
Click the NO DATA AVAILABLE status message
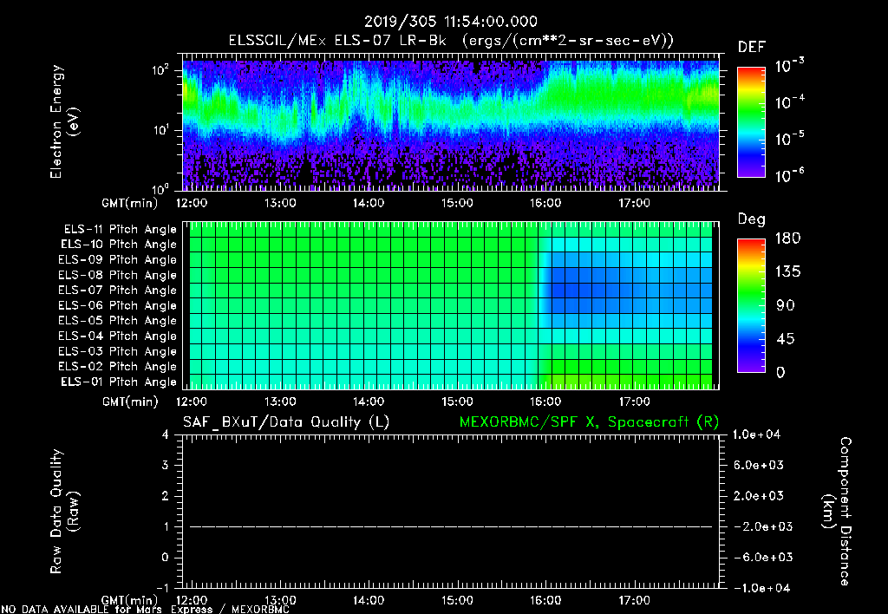(x=146, y=610)
